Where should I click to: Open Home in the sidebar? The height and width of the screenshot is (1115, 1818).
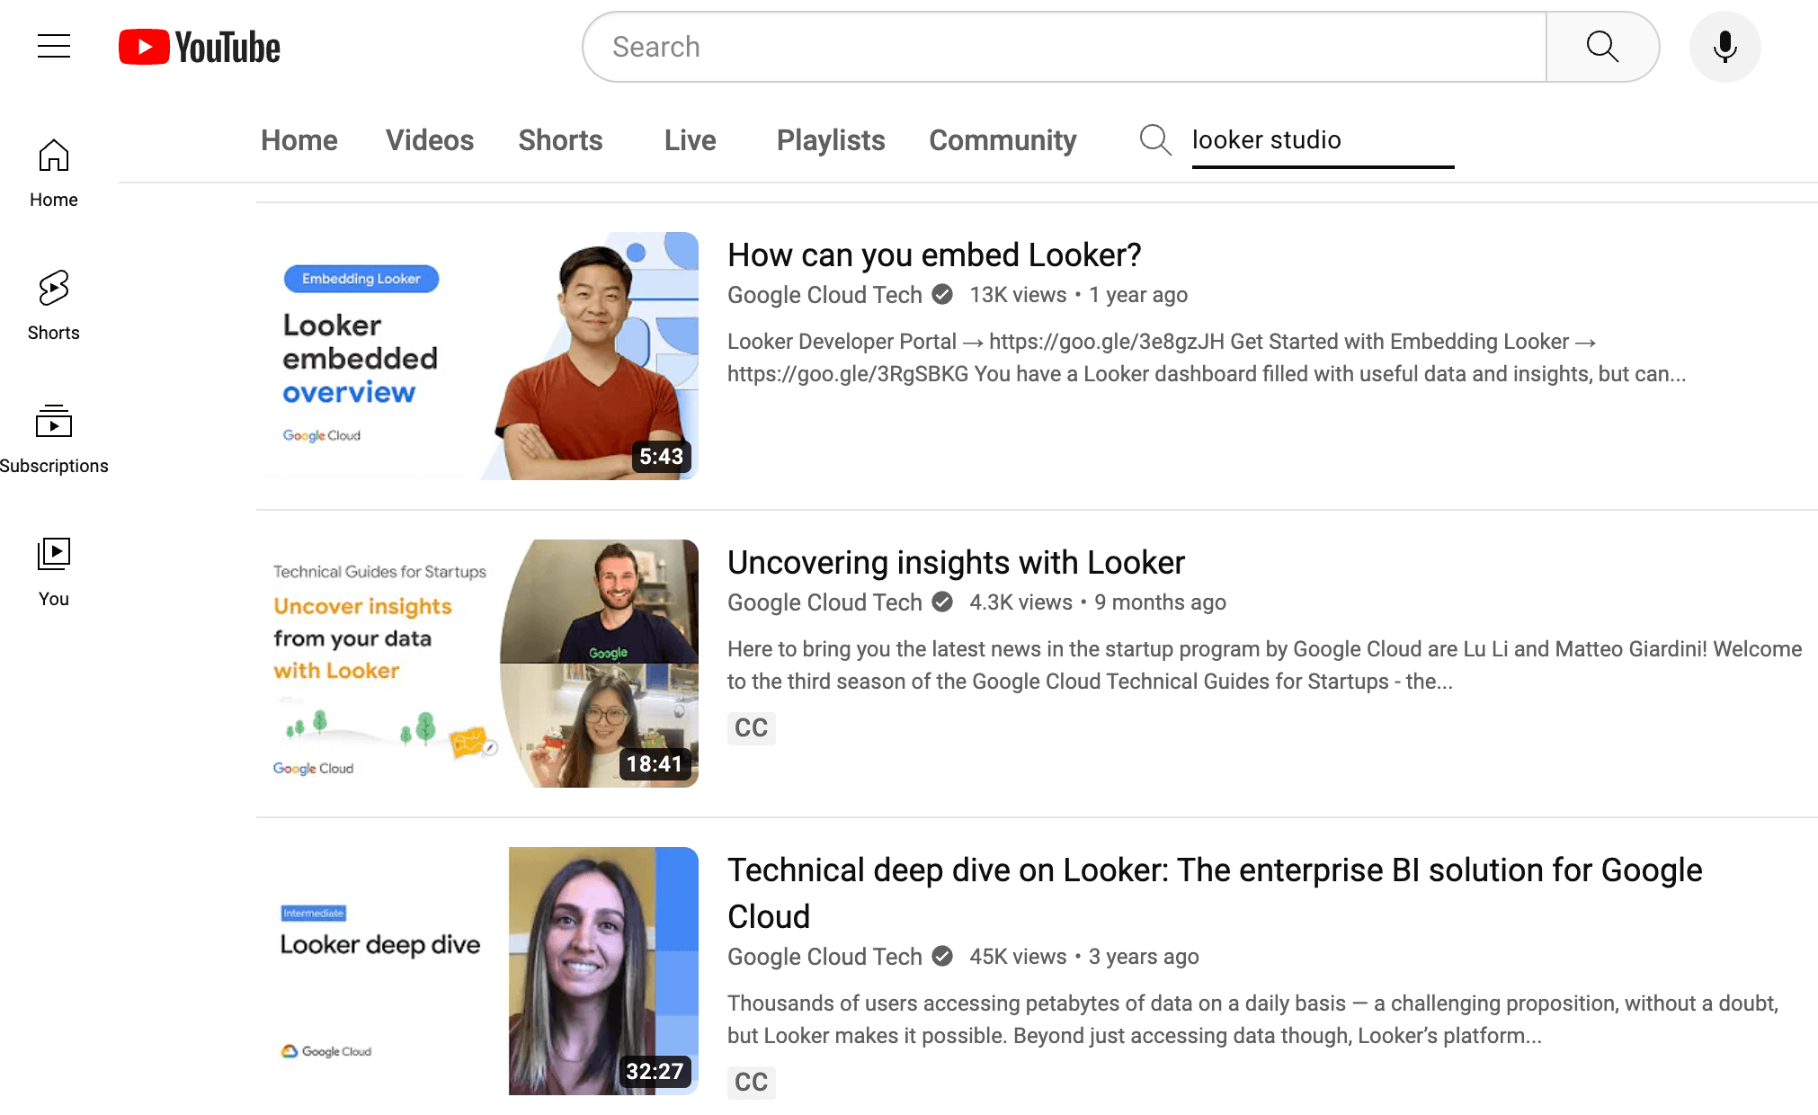pos(54,174)
